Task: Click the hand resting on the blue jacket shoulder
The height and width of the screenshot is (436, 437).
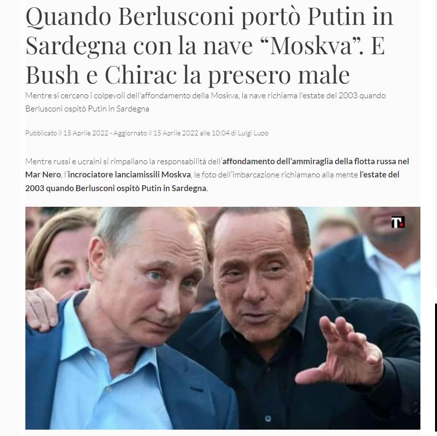Action: coord(42,308)
